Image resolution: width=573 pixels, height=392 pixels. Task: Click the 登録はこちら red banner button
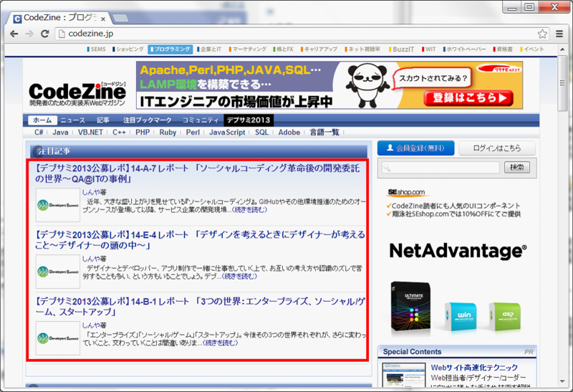pyautogui.click(x=468, y=98)
